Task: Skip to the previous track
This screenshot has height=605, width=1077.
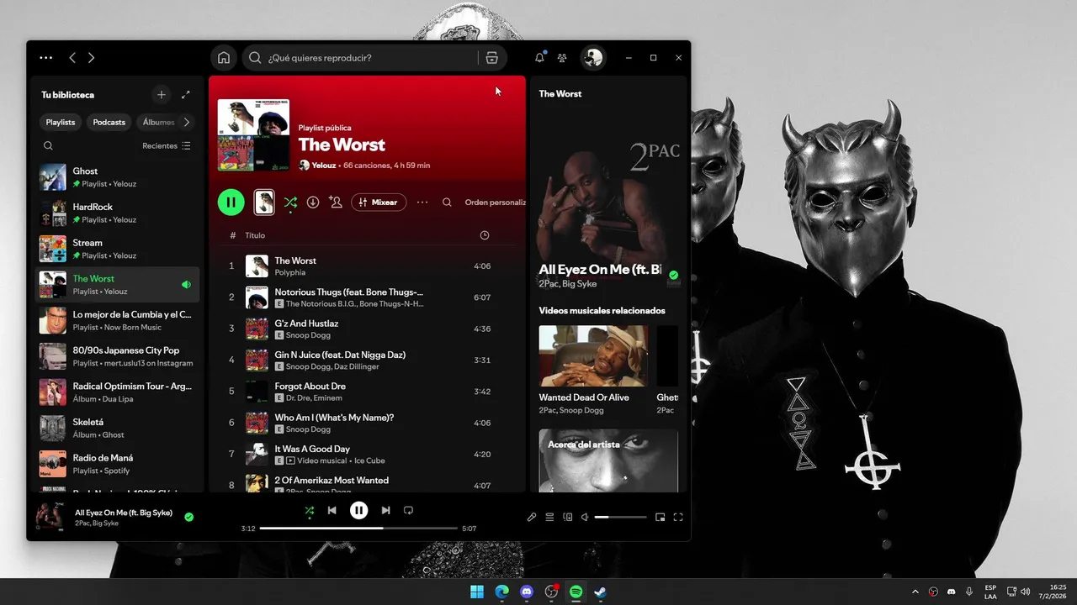Action: coord(332,510)
